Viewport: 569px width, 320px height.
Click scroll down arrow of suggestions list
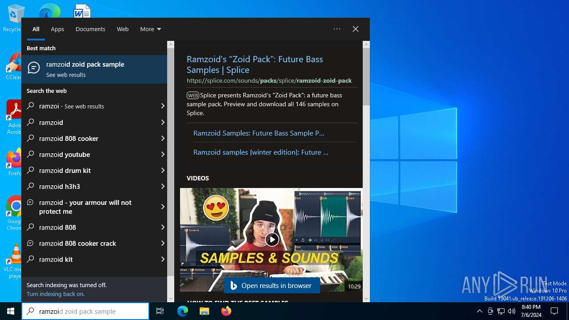171,299
